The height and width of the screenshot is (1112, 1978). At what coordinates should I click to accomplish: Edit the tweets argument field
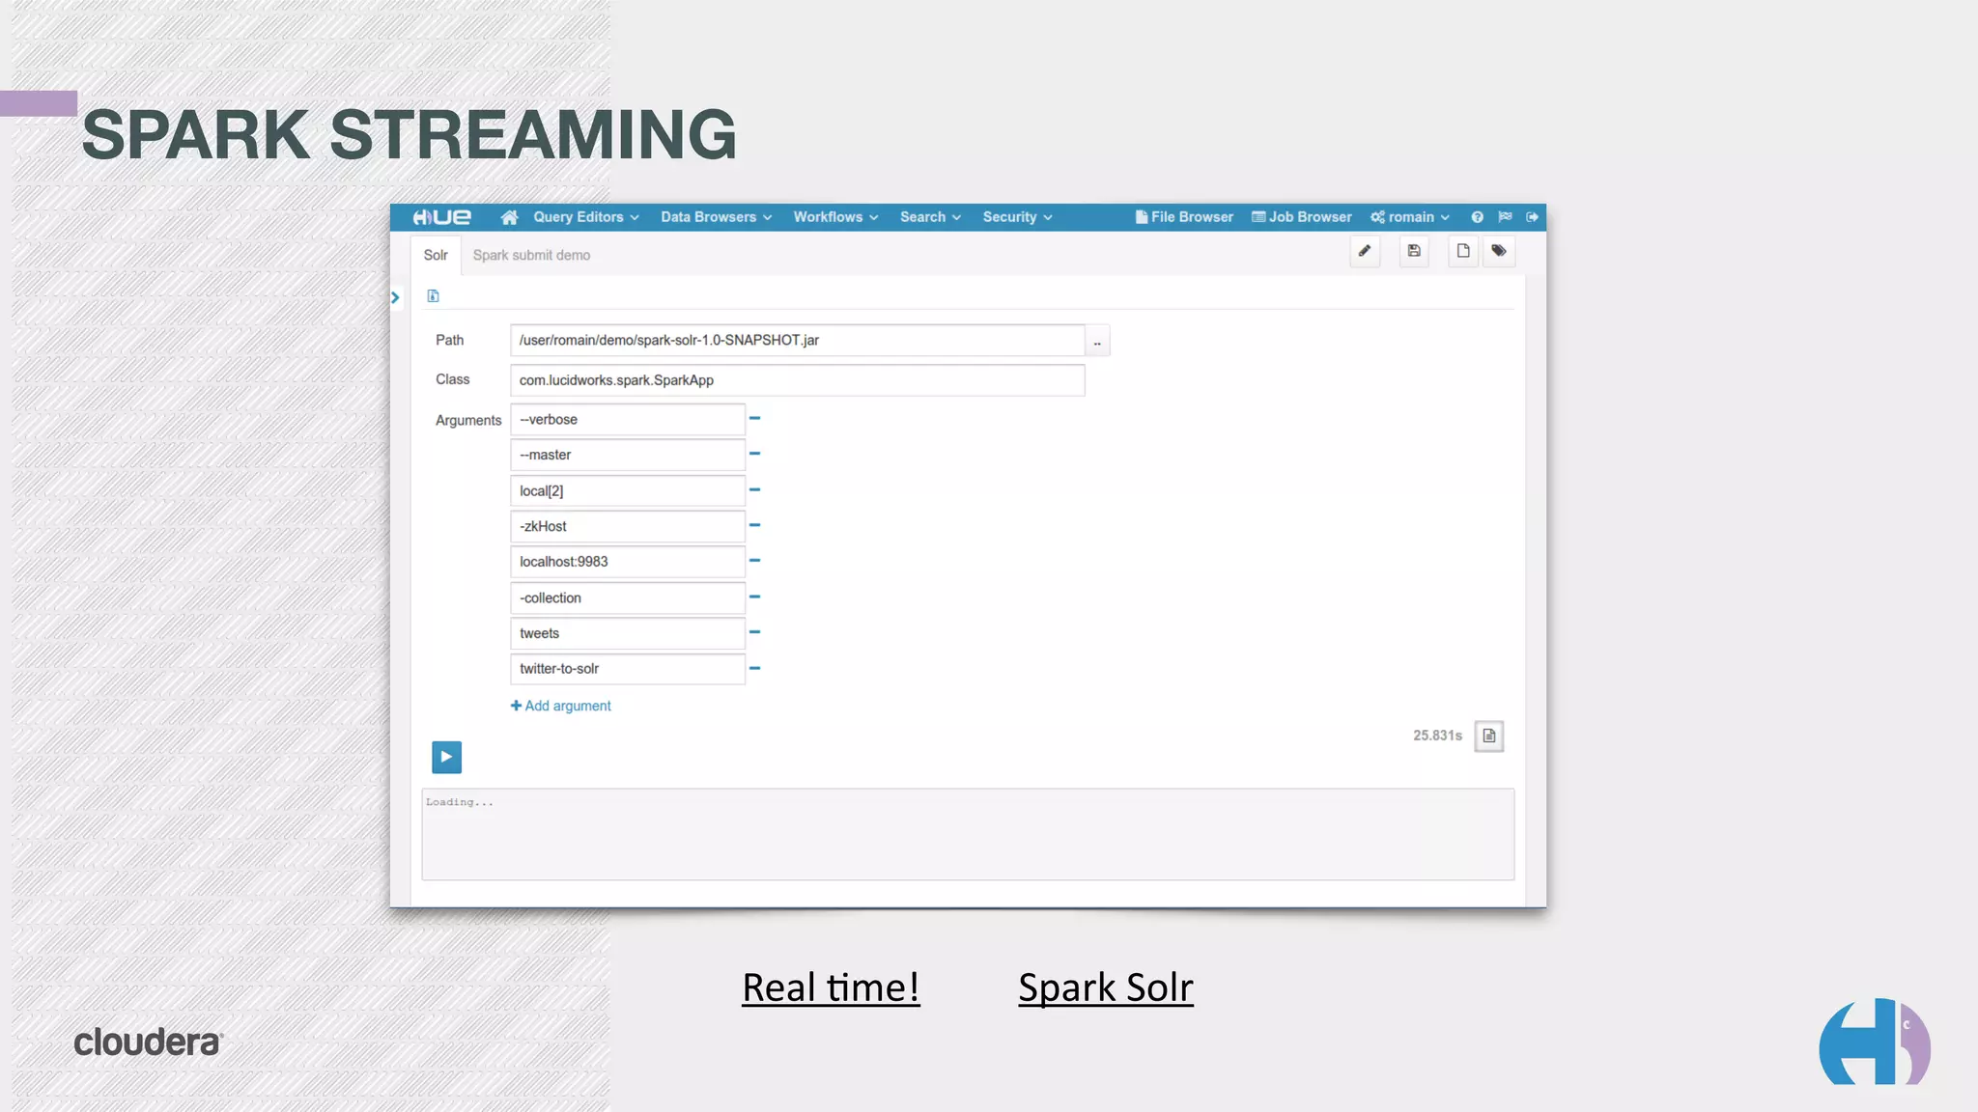pyautogui.click(x=628, y=633)
